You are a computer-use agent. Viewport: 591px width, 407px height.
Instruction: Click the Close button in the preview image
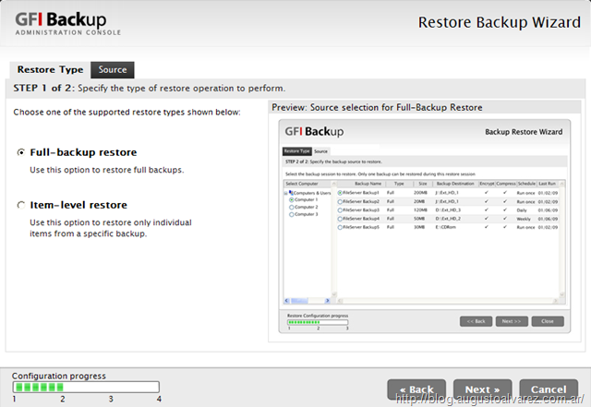click(548, 320)
